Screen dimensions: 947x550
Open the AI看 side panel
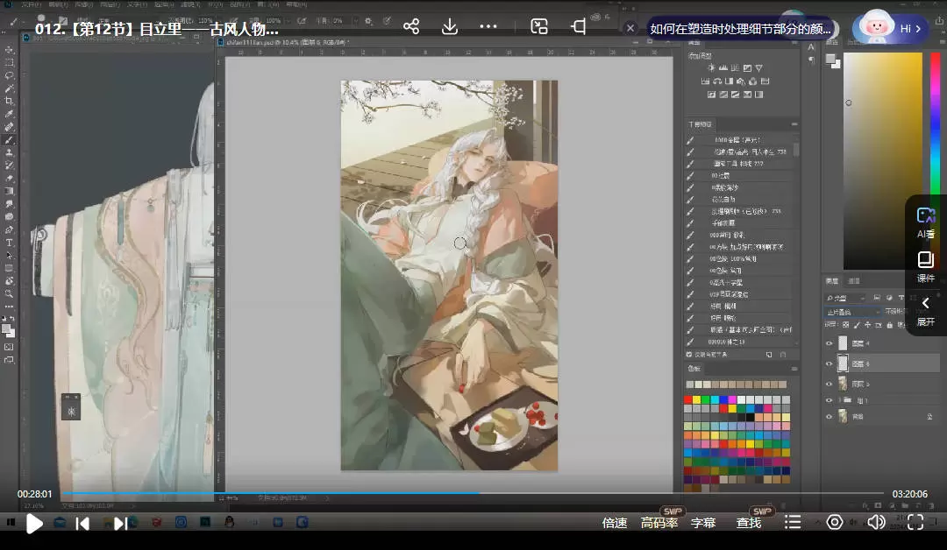click(925, 222)
